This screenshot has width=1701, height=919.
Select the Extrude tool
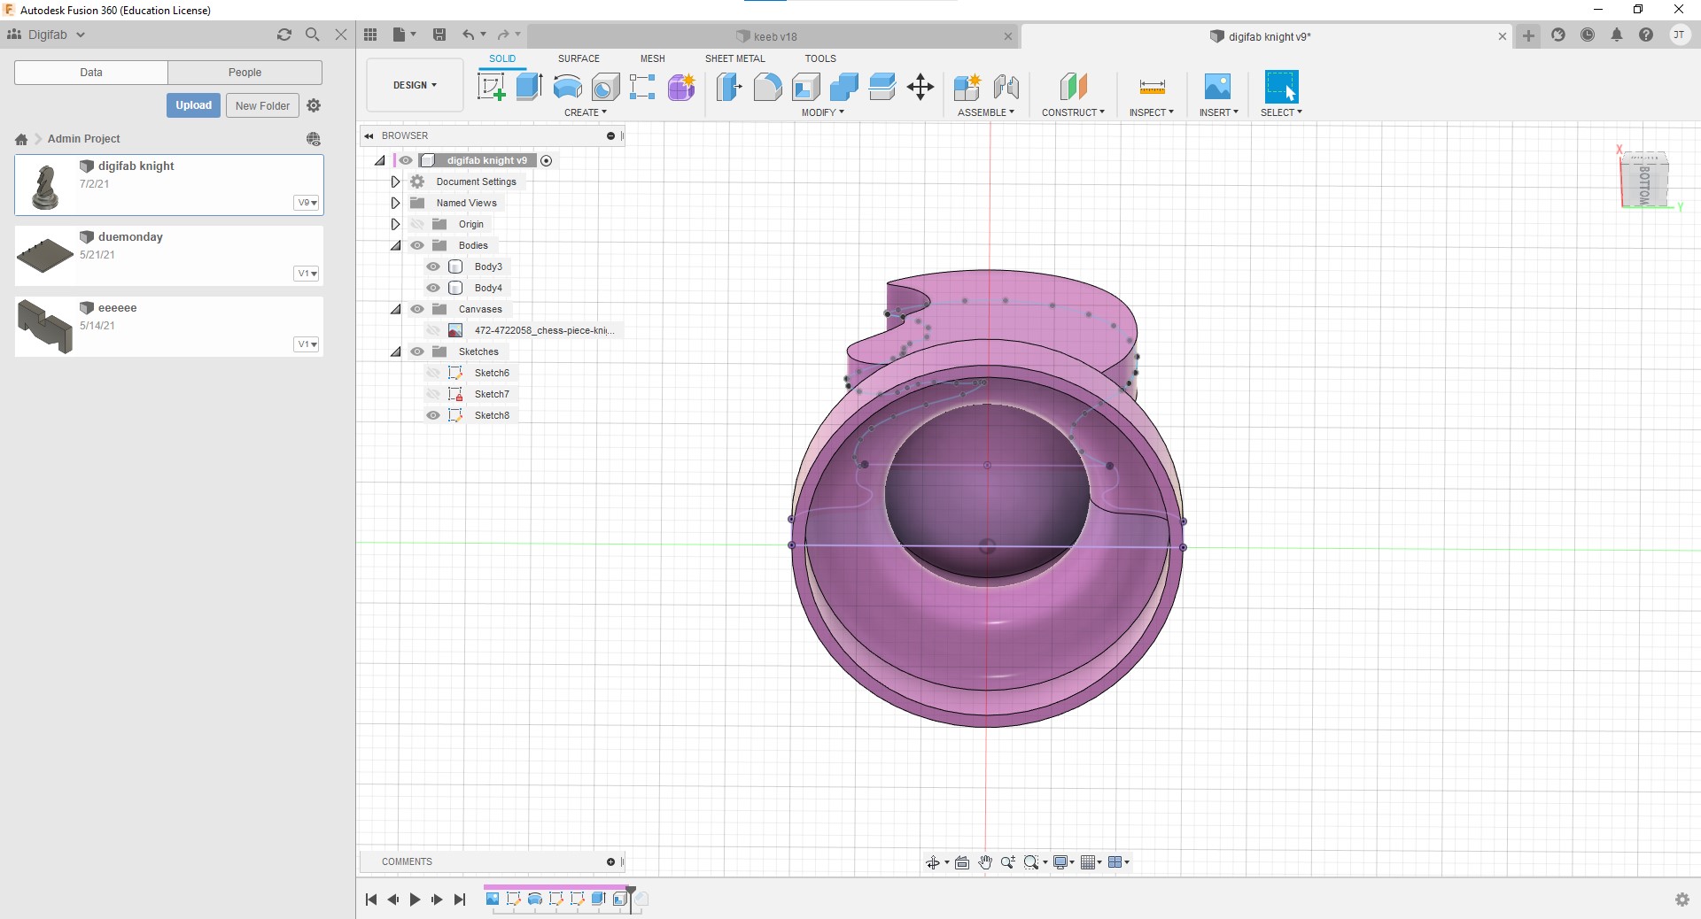(529, 87)
